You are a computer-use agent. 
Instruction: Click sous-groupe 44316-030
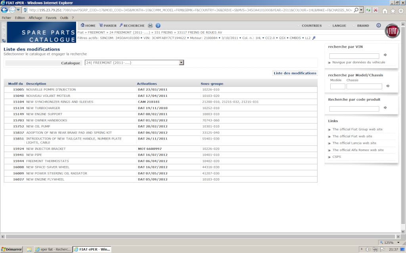(x=211, y=167)
